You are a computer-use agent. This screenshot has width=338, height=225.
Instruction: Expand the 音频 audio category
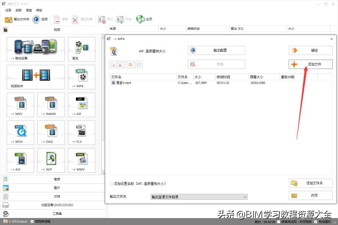pyautogui.click(x=56, y=179)
